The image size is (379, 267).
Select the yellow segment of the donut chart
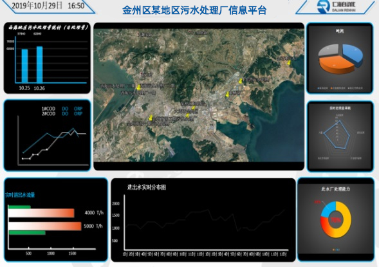(x=343, y=219)
